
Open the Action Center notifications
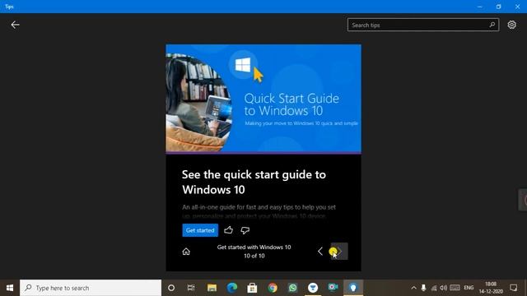pos(514,288)
